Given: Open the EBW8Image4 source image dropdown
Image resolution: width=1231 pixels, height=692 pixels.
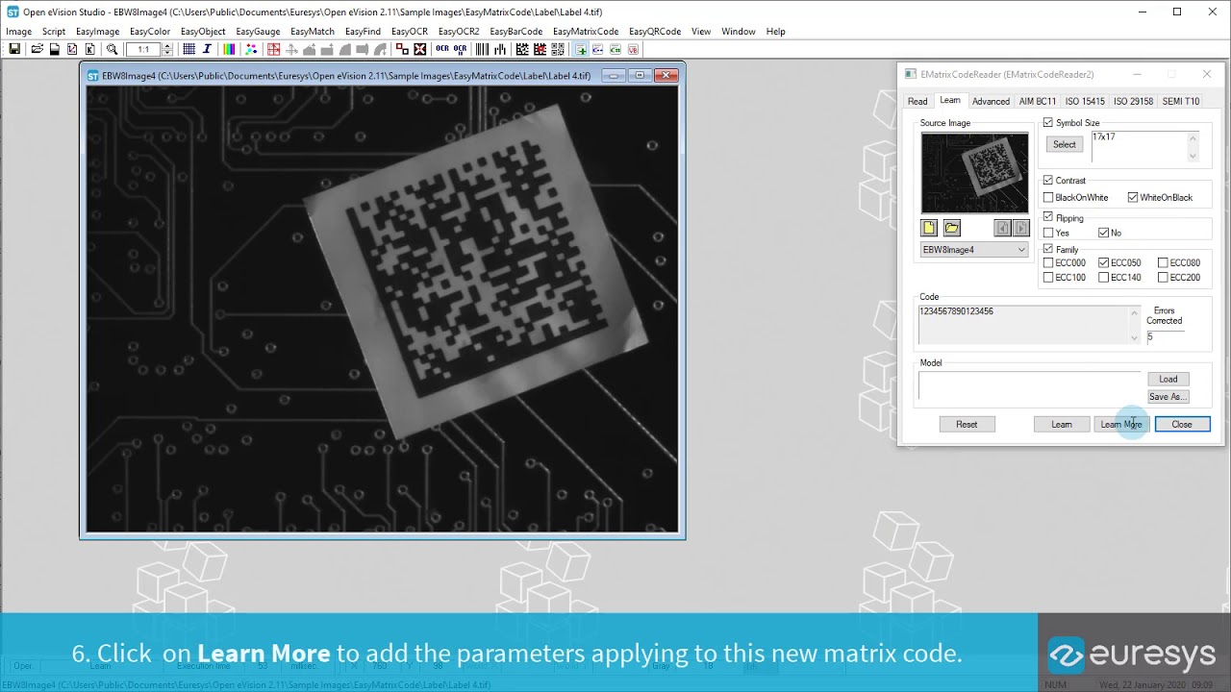Looking at the screenshot, I should point(974,250).
